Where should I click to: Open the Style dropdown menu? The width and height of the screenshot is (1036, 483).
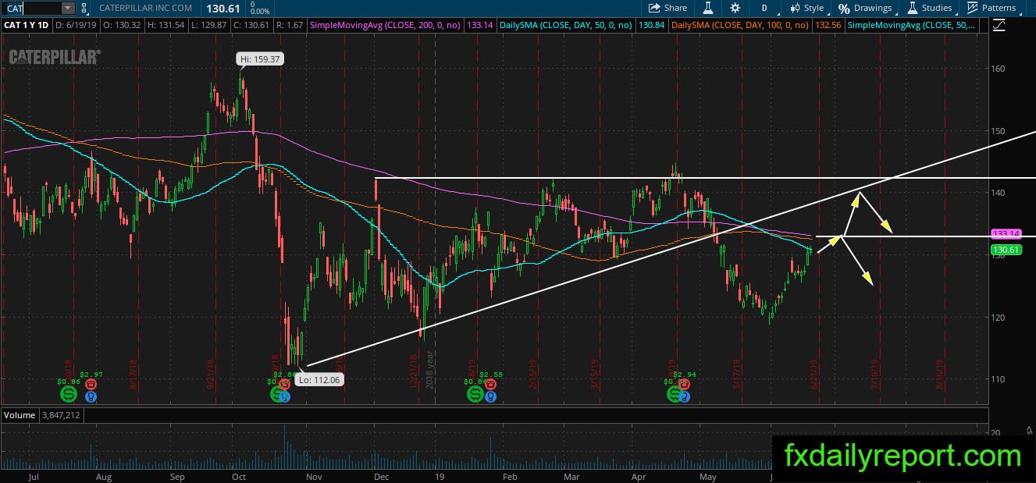coord(806,8)
